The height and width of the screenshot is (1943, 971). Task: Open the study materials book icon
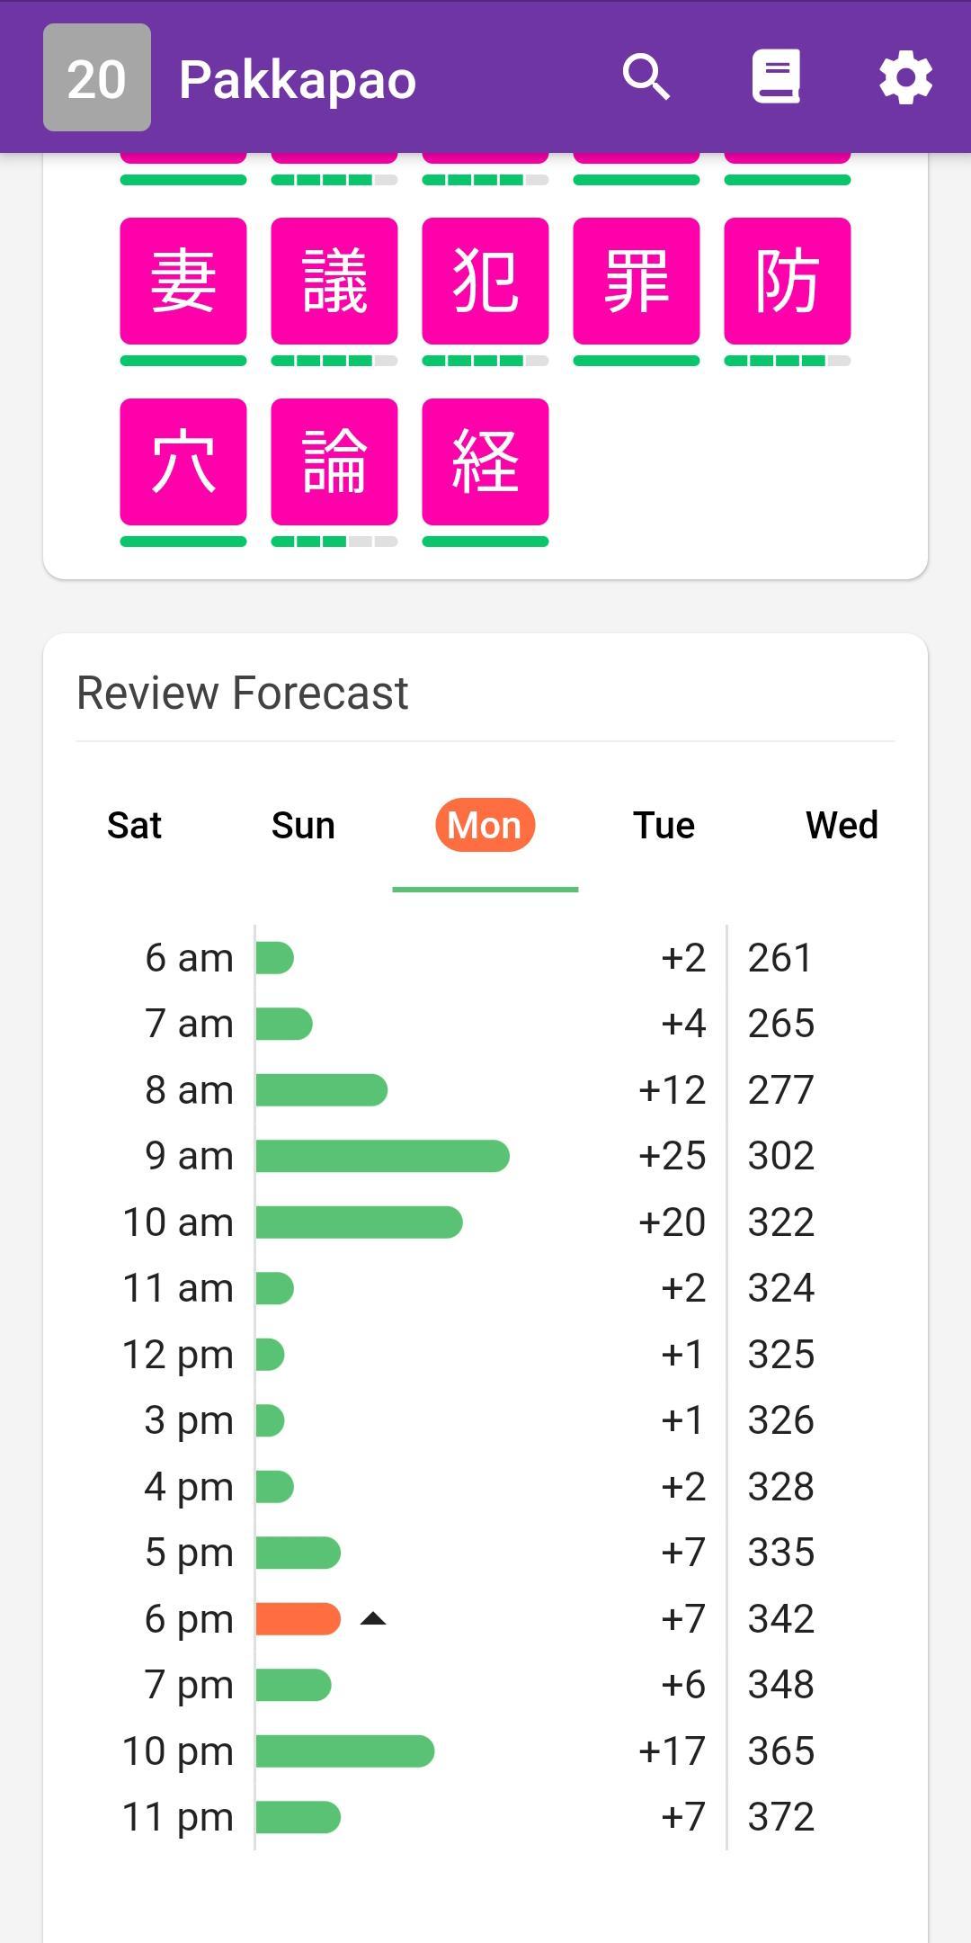click(x=776, y=77)
